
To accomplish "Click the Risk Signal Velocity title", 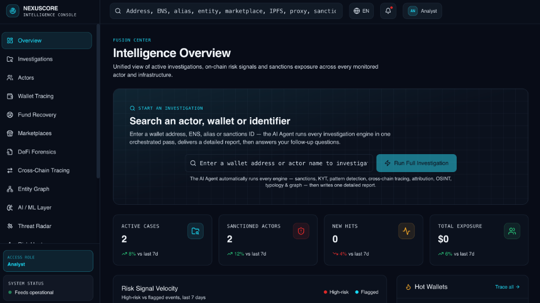I will pyautogui.click(x=150, y=289).
